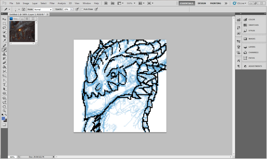This screenshot has width=267, height=159.
Task: Switch to the Essentials workspace
Action: tap(186, 3)
